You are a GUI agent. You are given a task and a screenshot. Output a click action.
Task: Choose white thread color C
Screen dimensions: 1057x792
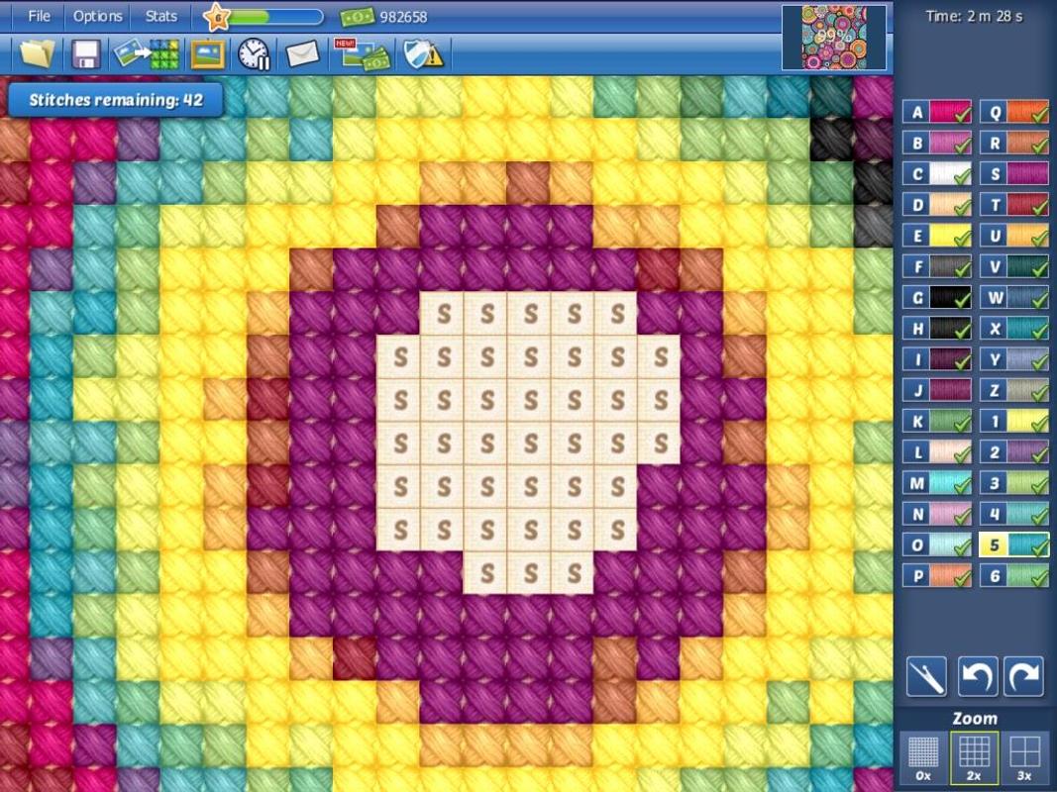937,174
